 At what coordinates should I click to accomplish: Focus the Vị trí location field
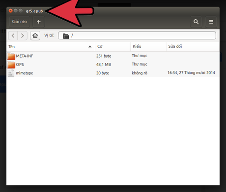[137, 35]
